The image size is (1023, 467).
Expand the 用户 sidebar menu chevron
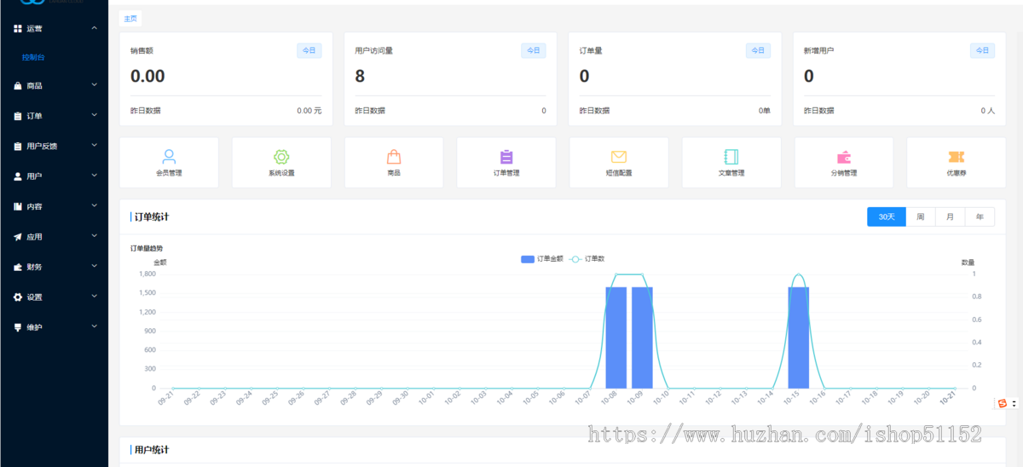(x=94, y=176)
